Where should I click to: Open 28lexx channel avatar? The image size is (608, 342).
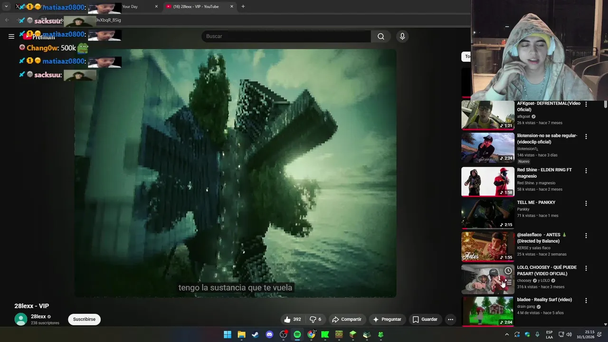tap(21, 319)
